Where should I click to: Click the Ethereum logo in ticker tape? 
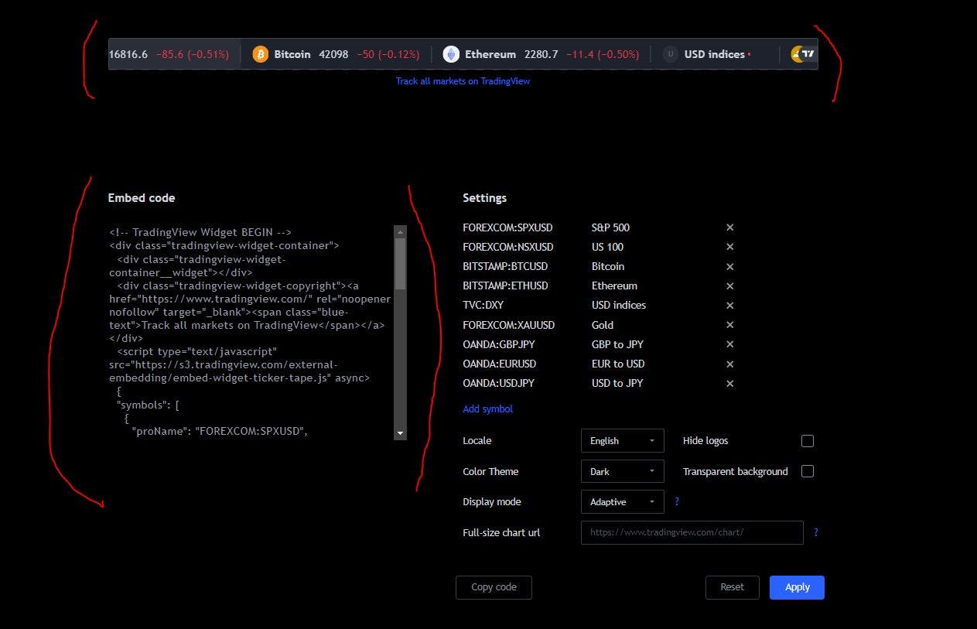point(451,54)
